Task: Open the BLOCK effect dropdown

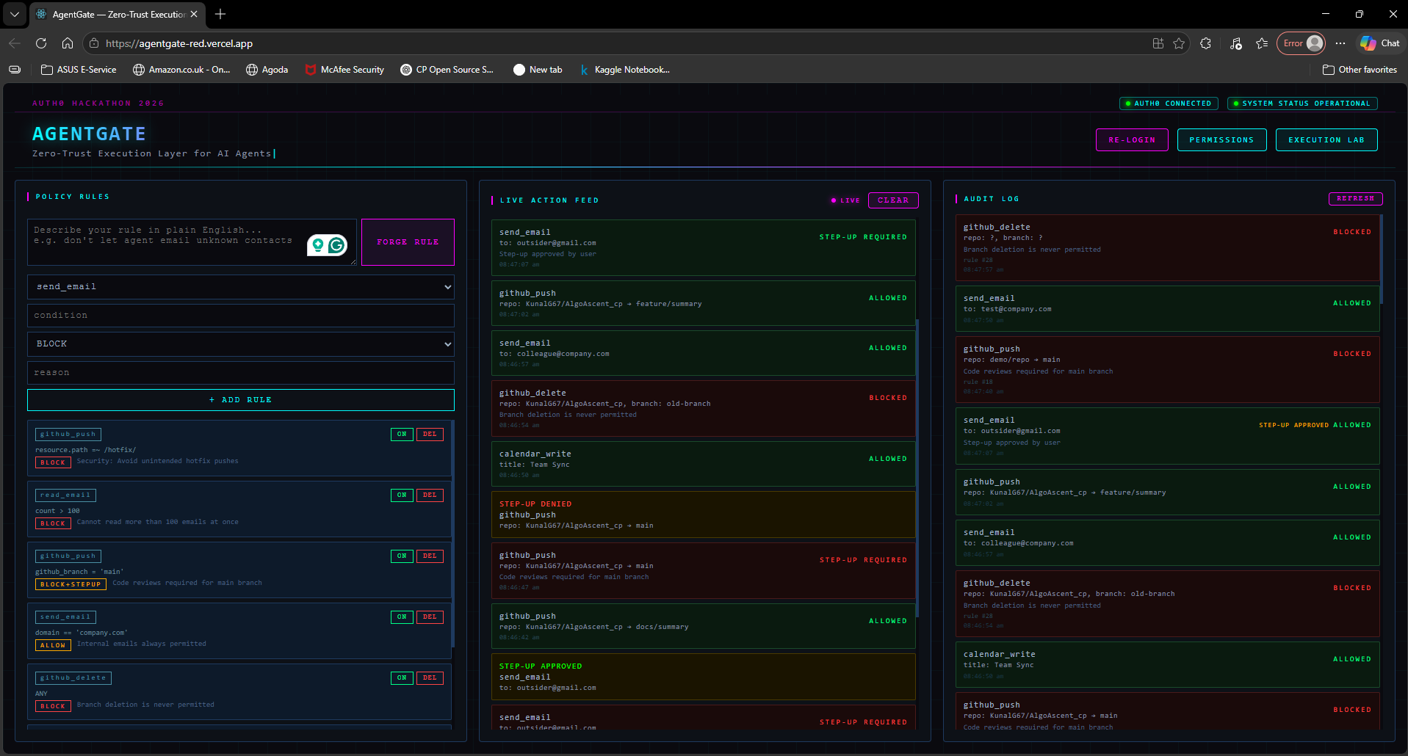Action: (241, 344)
